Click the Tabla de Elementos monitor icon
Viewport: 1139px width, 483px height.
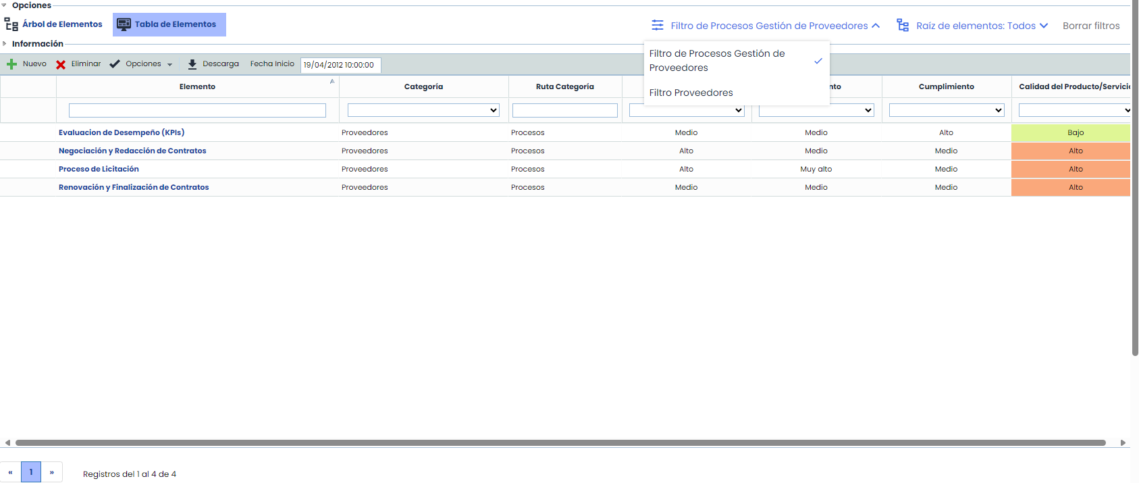click(124, 25)
